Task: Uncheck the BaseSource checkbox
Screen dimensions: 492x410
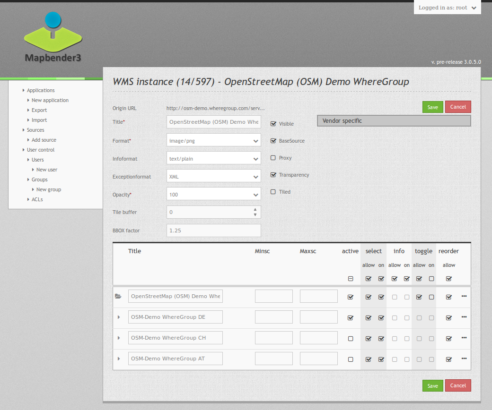Action: (x=273, y=141)
